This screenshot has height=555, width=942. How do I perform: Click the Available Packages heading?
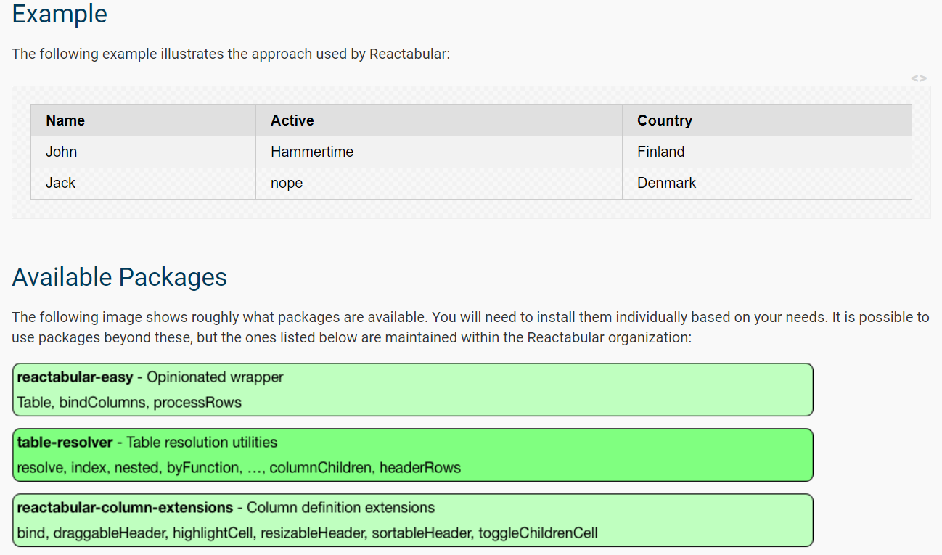point(120,277)
